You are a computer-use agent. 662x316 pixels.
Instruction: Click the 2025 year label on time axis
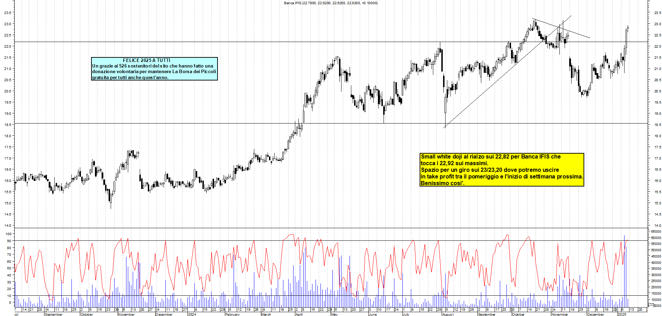(622, 314)
